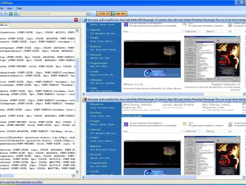Click right arrow of Firefox pane horizontal scrollbar

pos(244,177)
